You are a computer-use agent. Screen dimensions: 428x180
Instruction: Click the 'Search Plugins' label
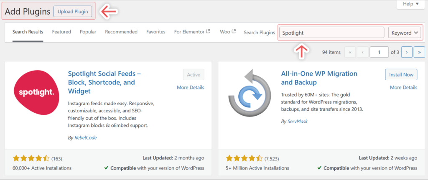(259, 33)
